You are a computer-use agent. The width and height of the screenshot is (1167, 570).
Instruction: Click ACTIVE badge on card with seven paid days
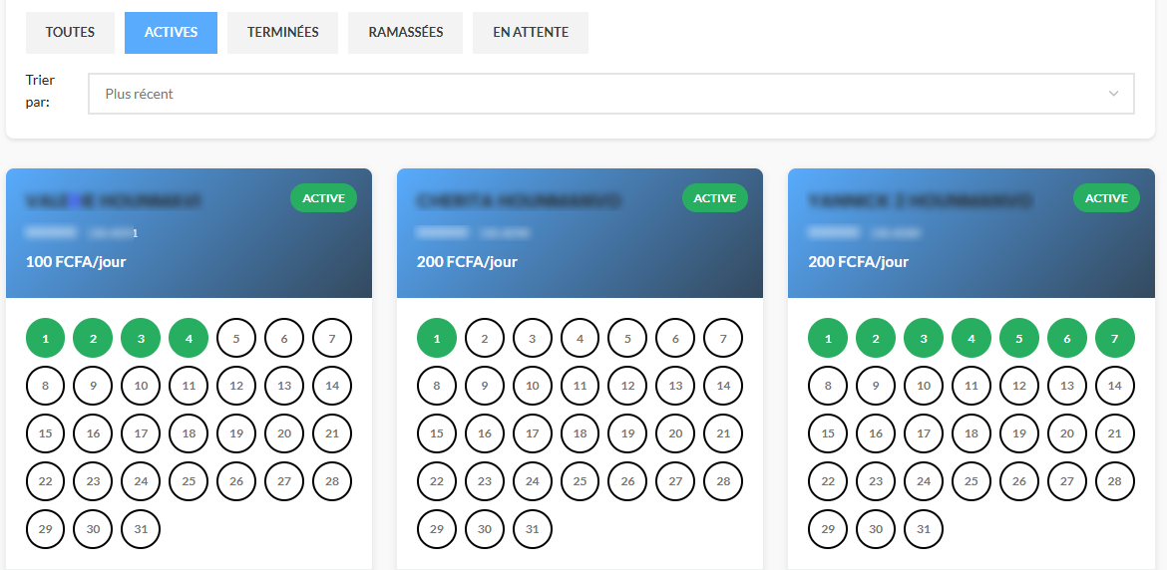point(1105,198)
